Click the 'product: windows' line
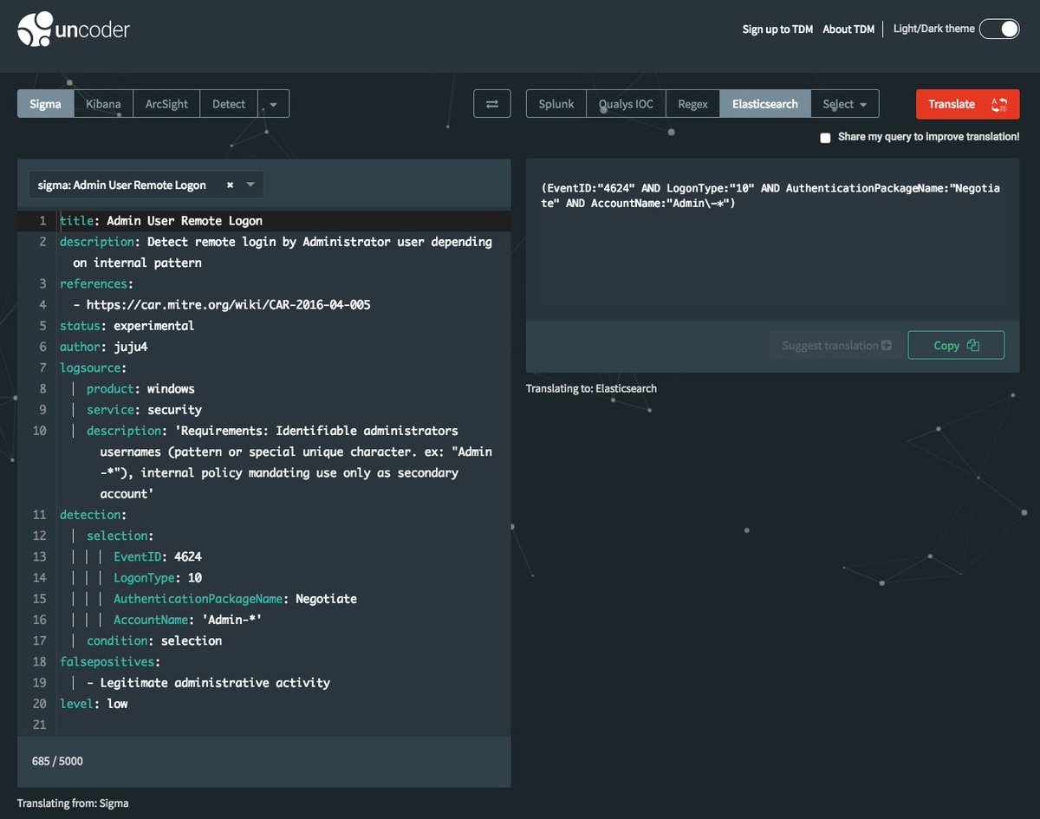This screenshot has height=819, width=1040. click(140, 389)
